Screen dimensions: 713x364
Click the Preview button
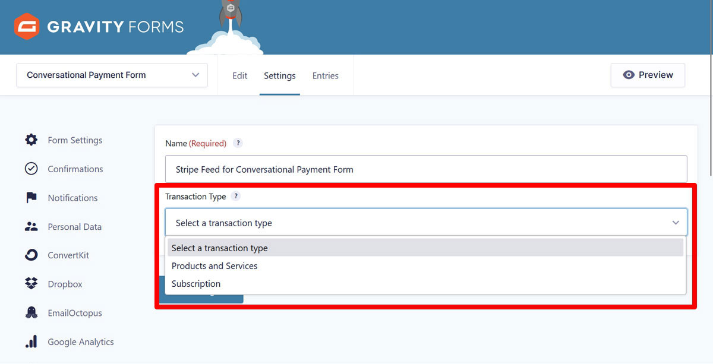click(648, 75)
